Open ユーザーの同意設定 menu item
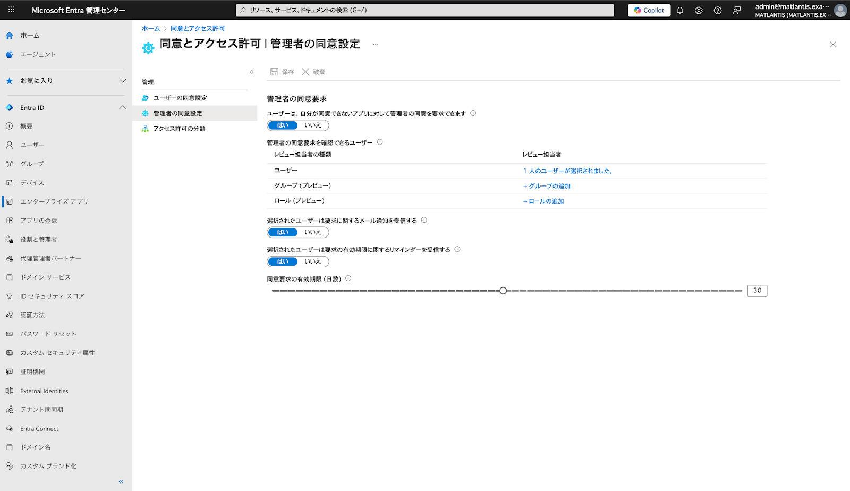Screen dimensions: 850x491 click(180, 98)
